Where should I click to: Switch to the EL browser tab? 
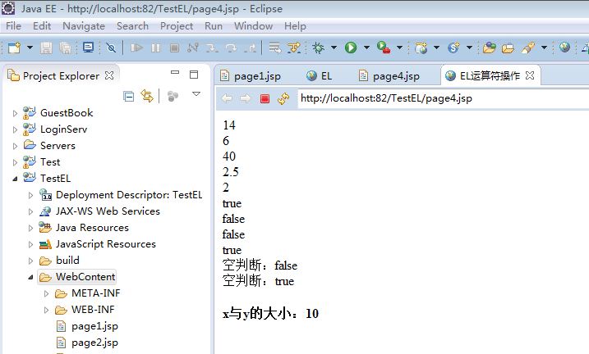319,76
